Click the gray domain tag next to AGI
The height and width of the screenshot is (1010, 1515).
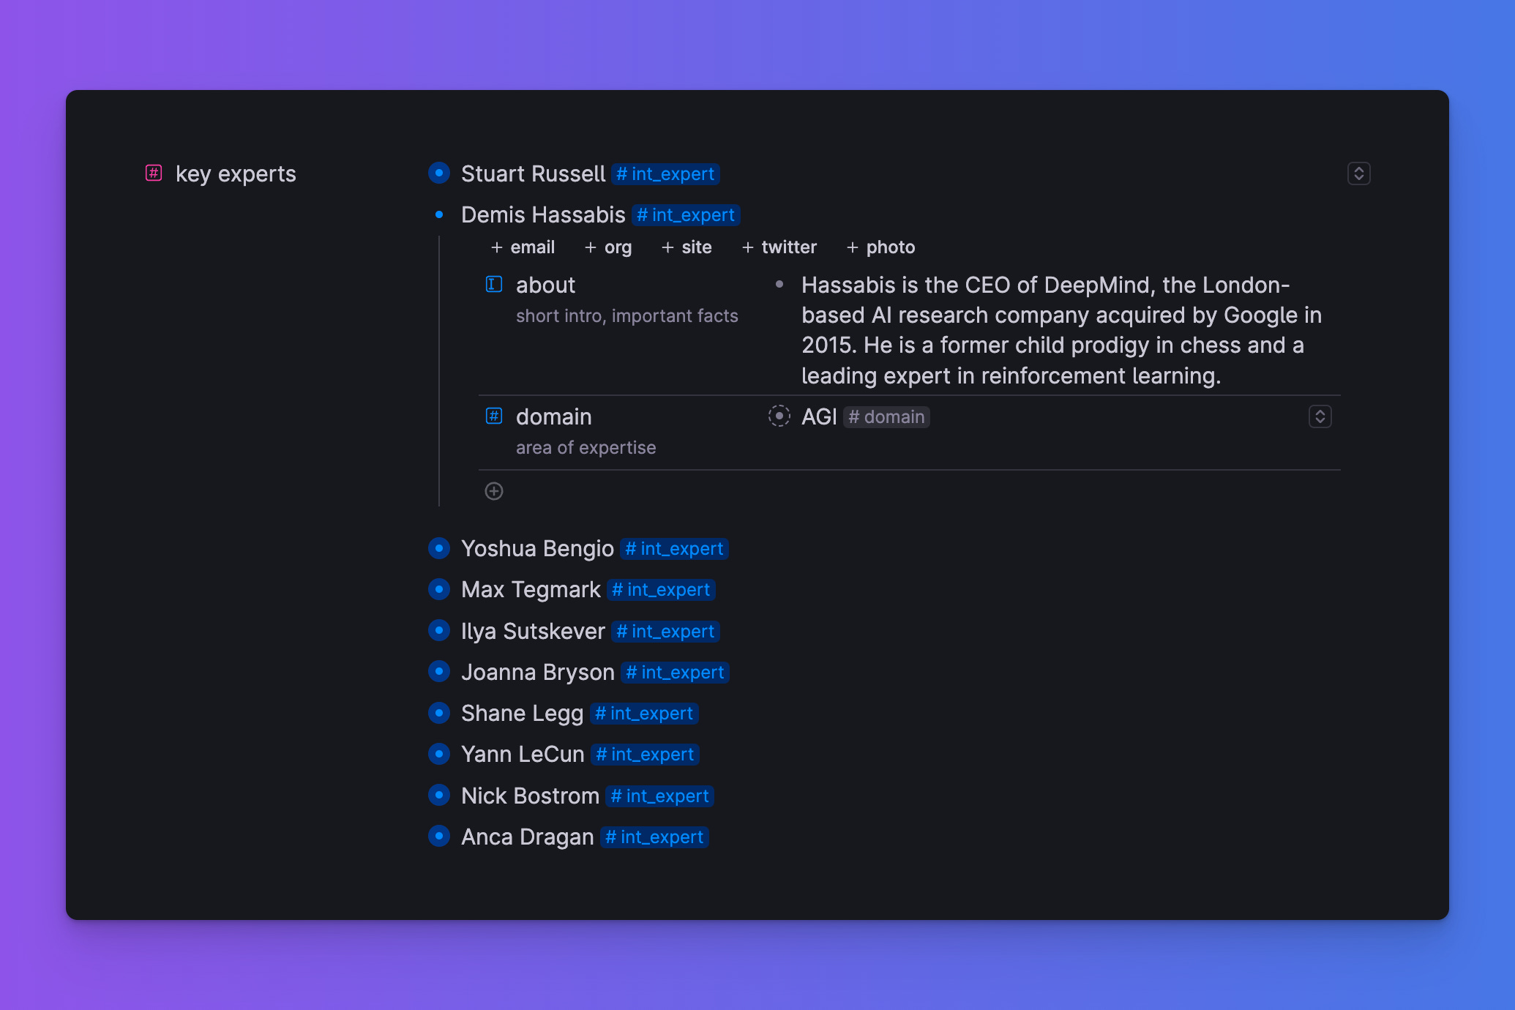pyautogui.click(x=886, y=417)
